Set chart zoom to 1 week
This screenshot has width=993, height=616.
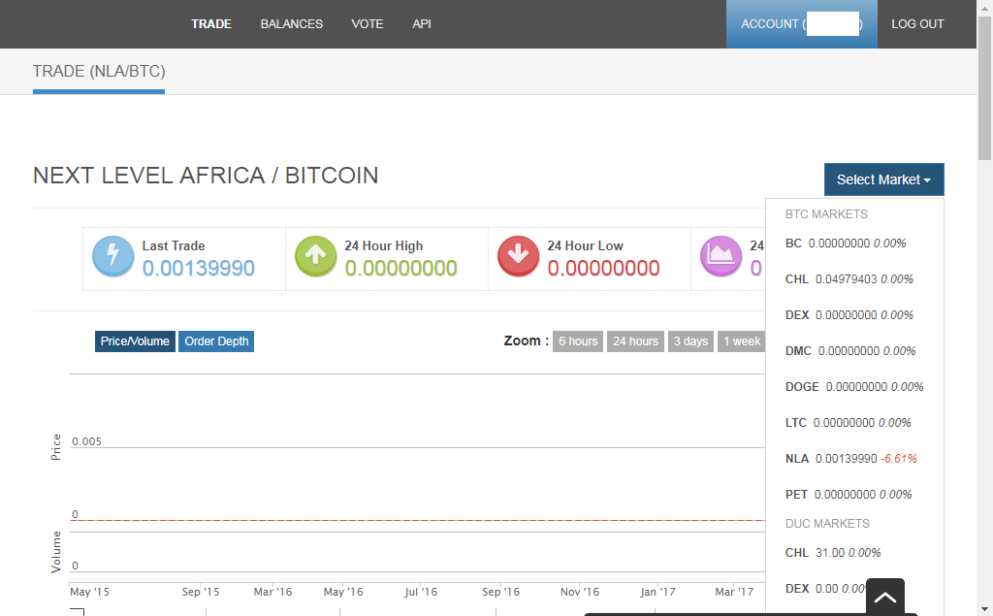[742, 340]
